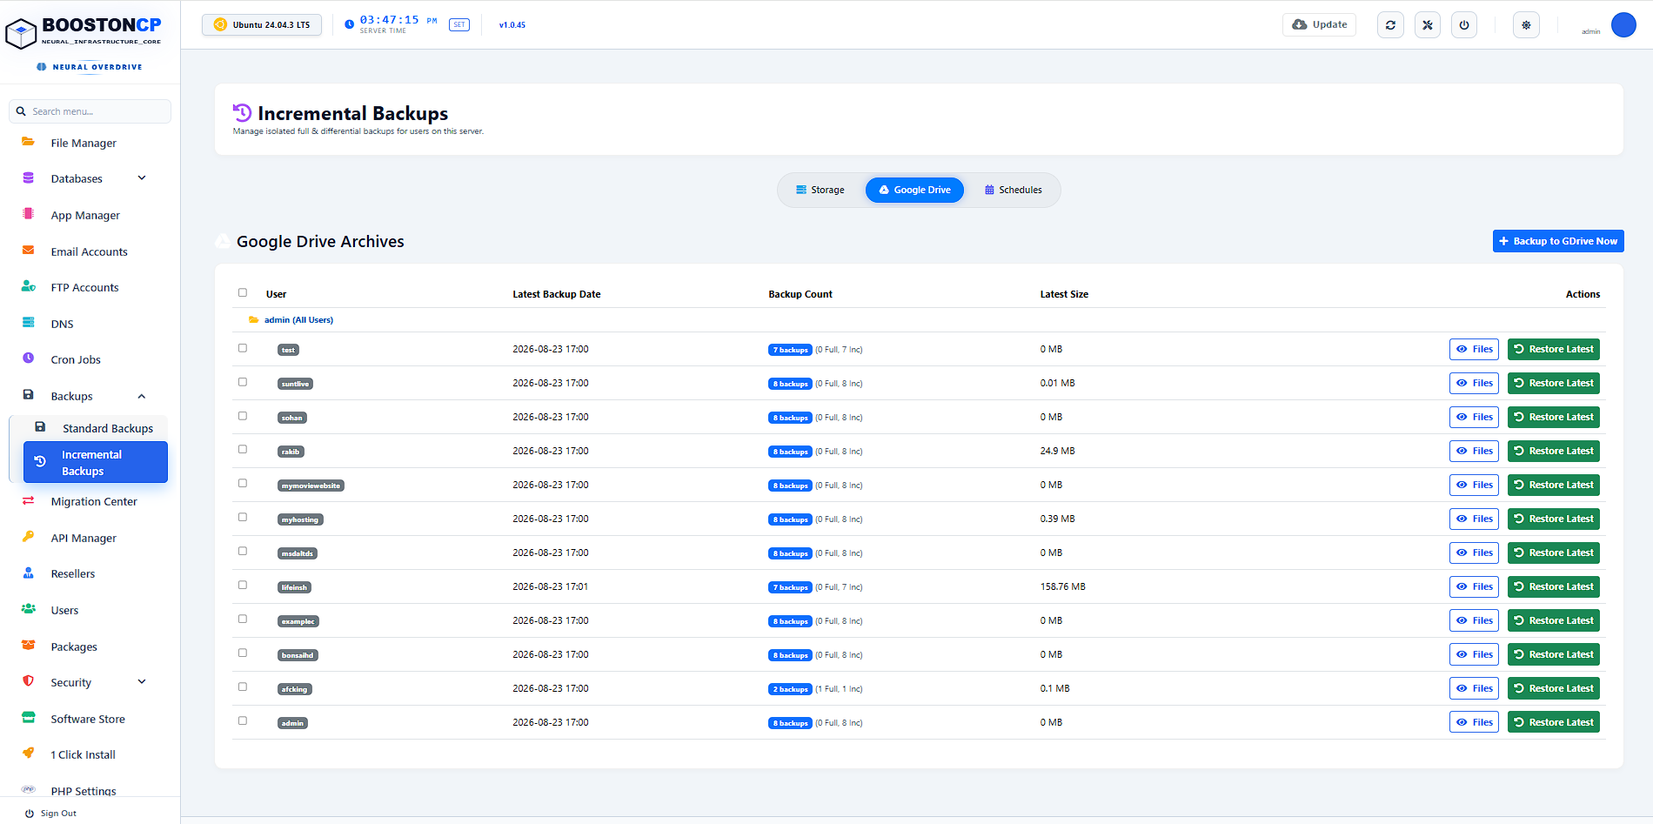This screenshot has height=824, width=1653.
Task: Click the v1.0.45 version label
Action: (512, 25)
